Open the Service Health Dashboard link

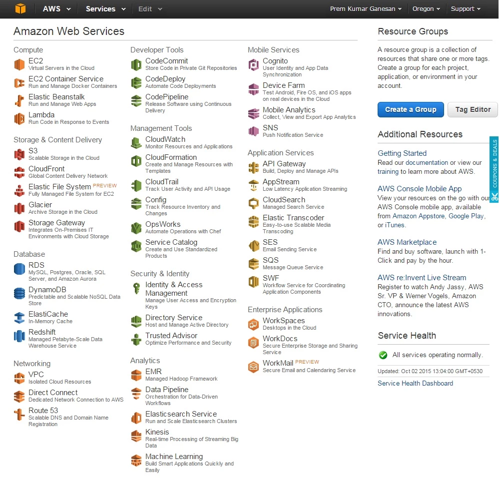(x=415, y=383)
